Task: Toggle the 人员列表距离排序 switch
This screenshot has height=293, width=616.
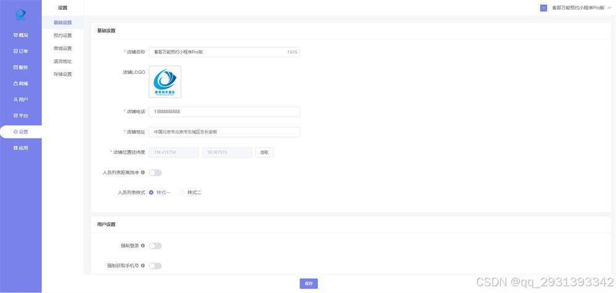Action: click(x=155, y=172)
